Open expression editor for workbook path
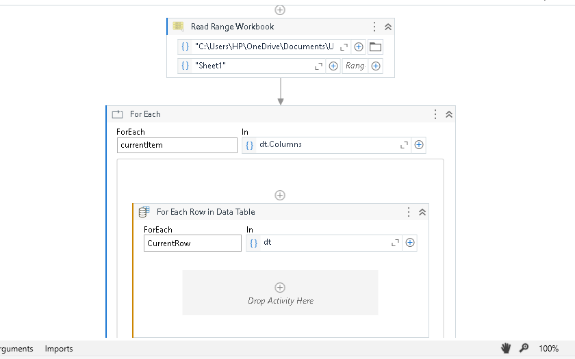 (x=344, y=47)
